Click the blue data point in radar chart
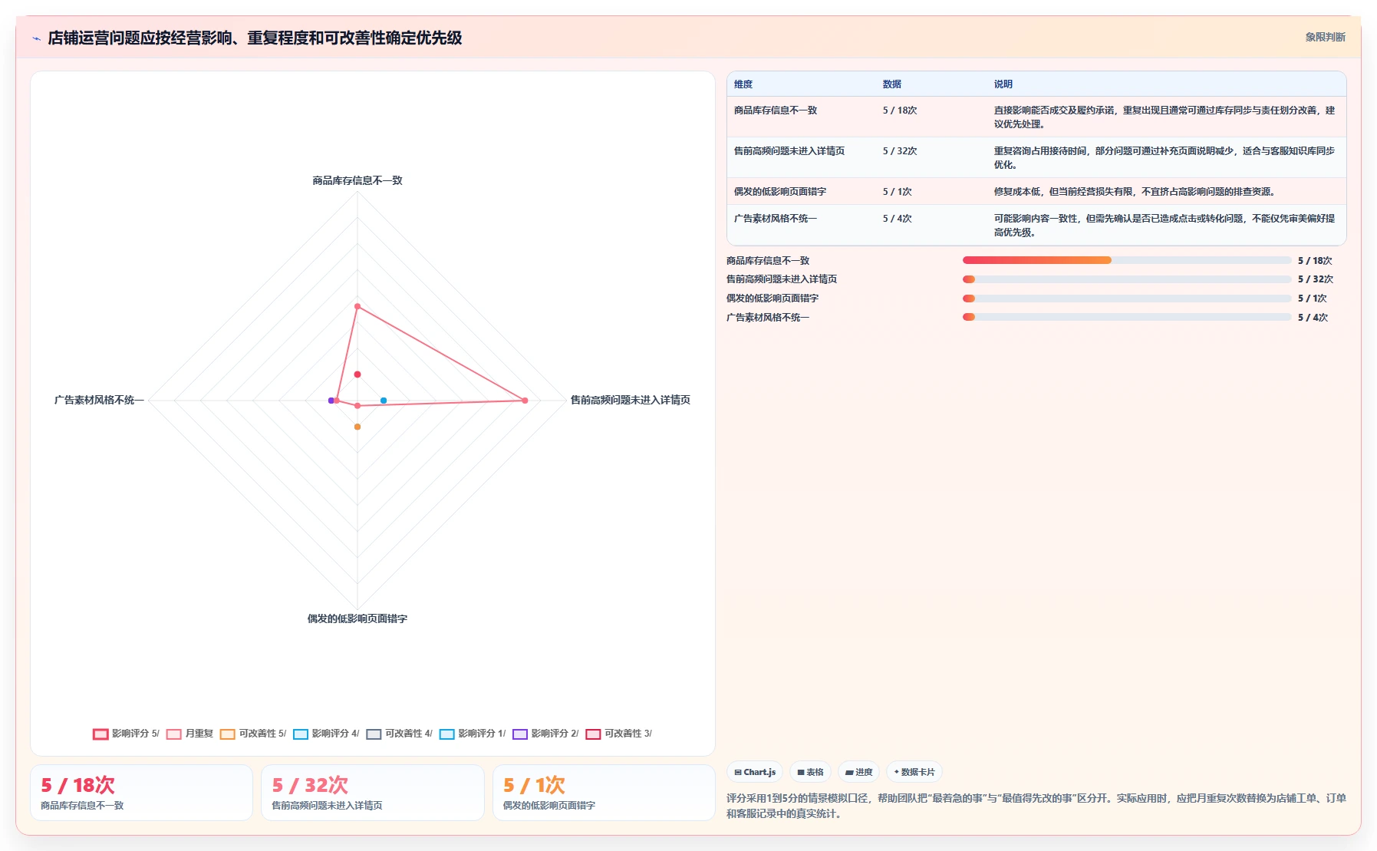 click(384, 401)
